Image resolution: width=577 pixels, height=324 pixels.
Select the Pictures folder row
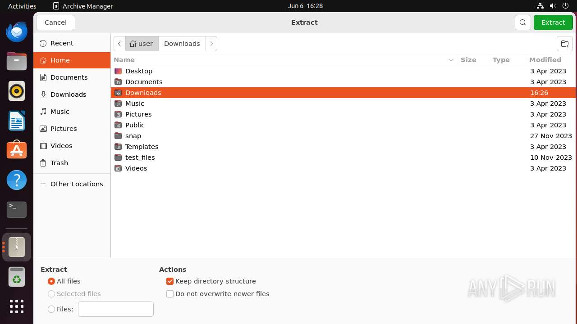click(343, 114)
